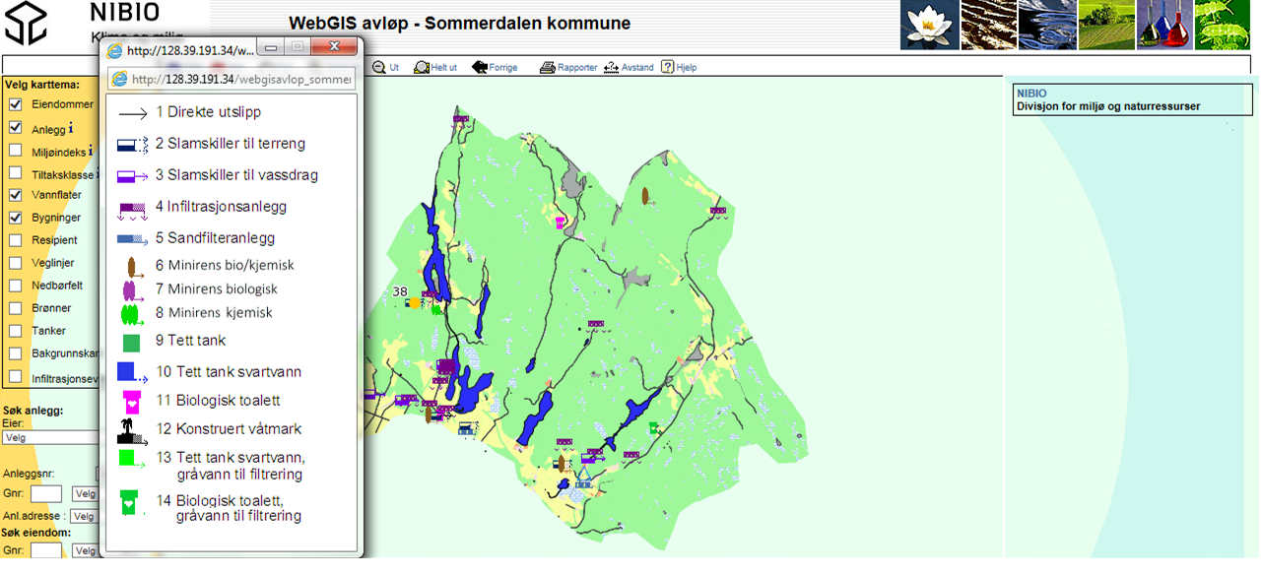Click the green Tett tank legend swatch
Viewport: 1261px width, 575px height.
pos(131,343)
